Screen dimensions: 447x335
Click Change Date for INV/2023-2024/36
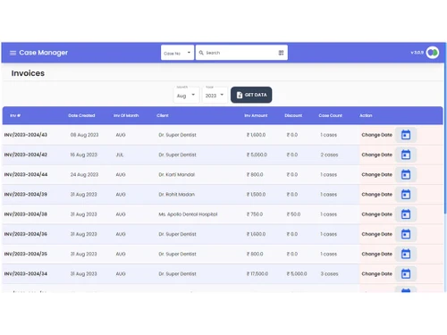[x=376, y=234]
